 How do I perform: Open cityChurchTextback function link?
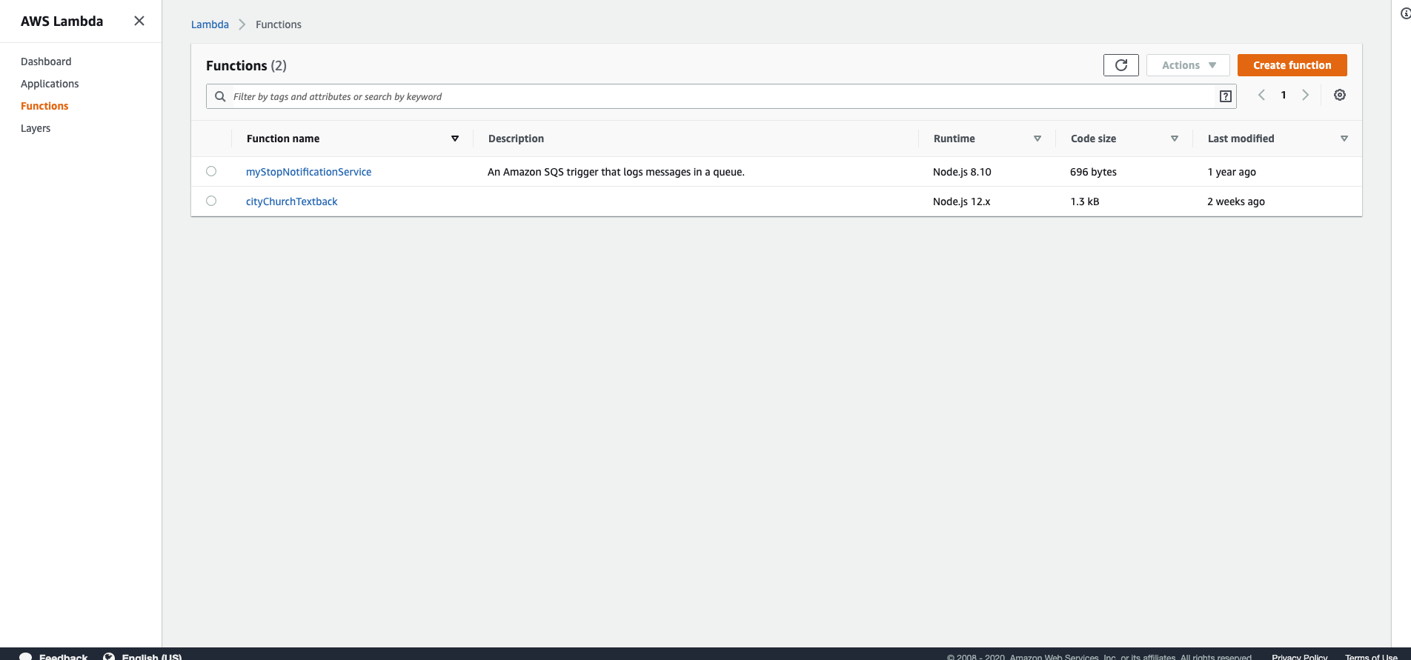(291, 201)
